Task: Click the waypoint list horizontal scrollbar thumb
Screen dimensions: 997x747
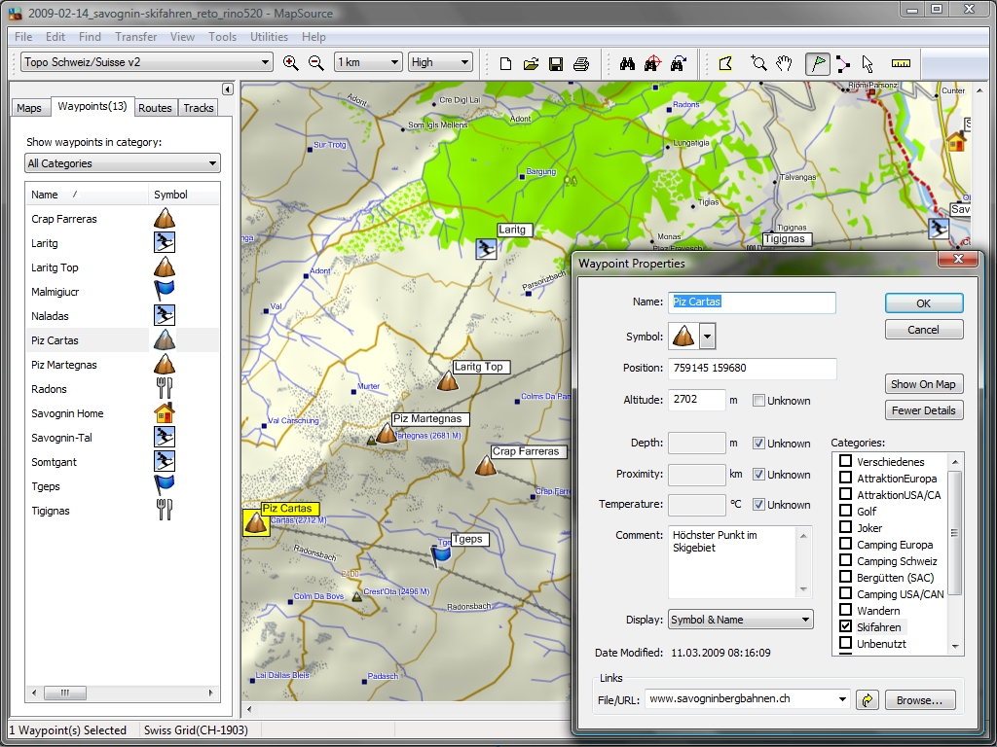Action: 65,693
